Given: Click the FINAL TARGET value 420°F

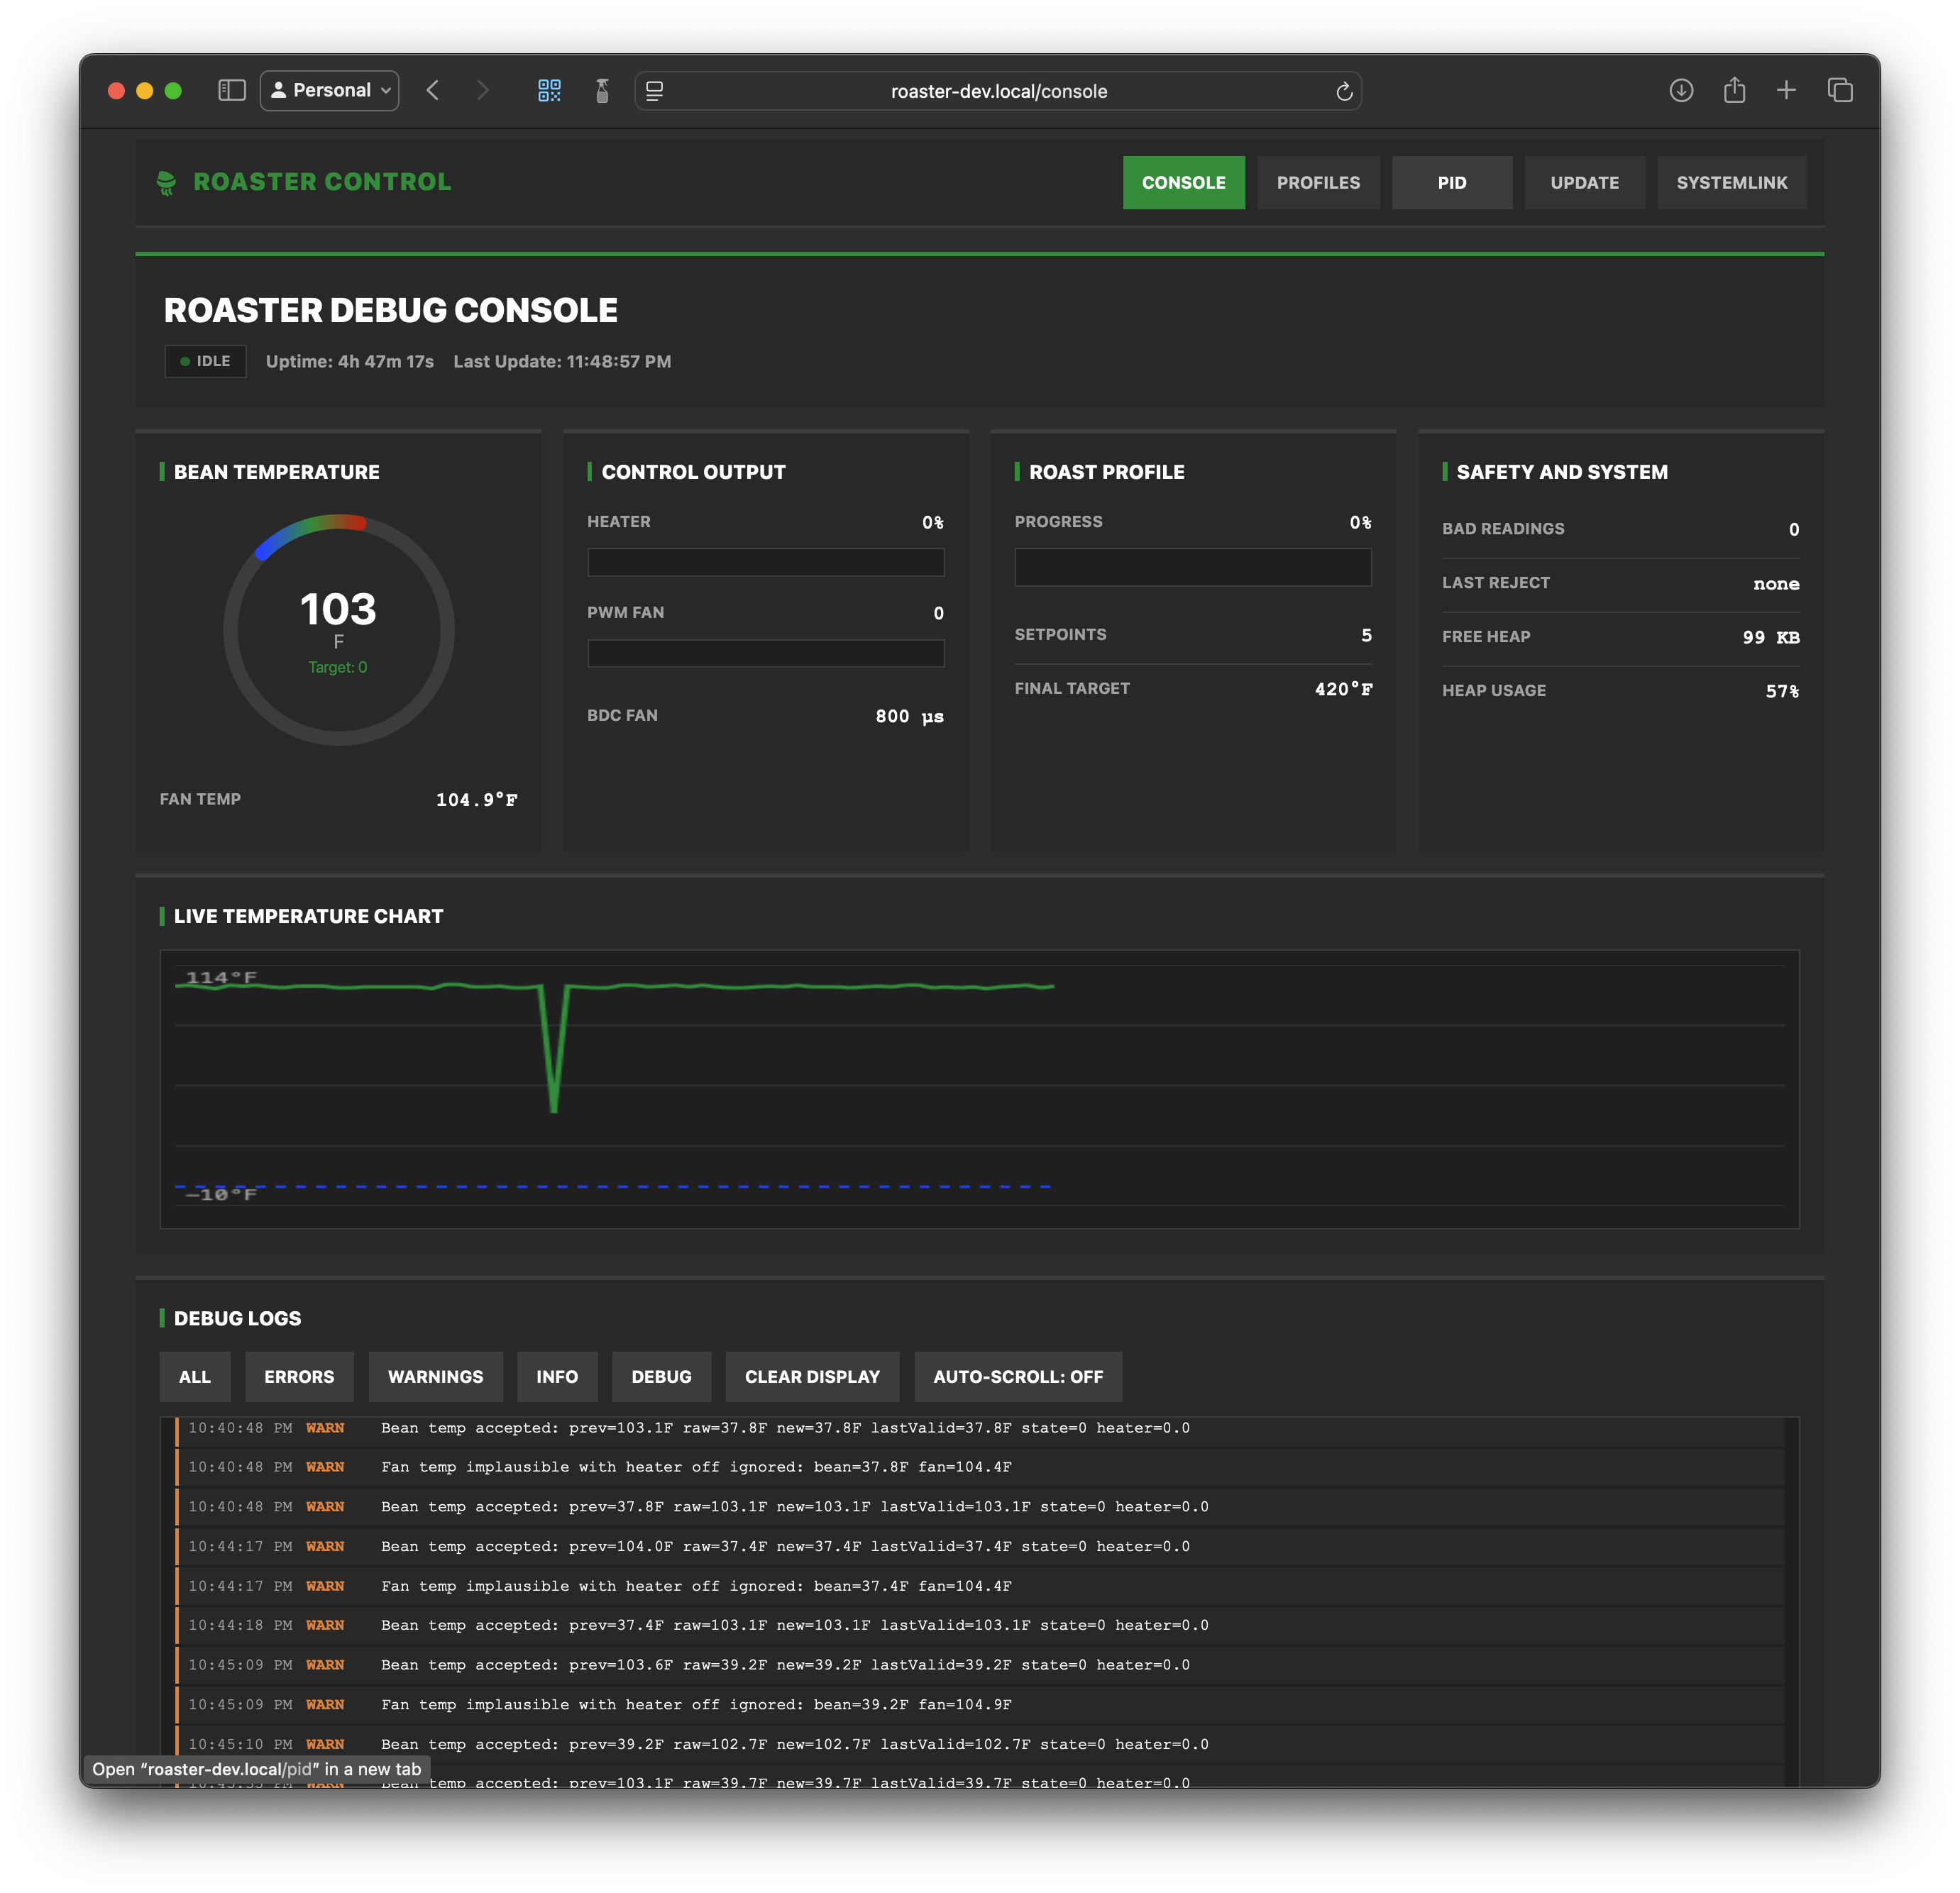Looking at the screenshot, I should 1343,689.
